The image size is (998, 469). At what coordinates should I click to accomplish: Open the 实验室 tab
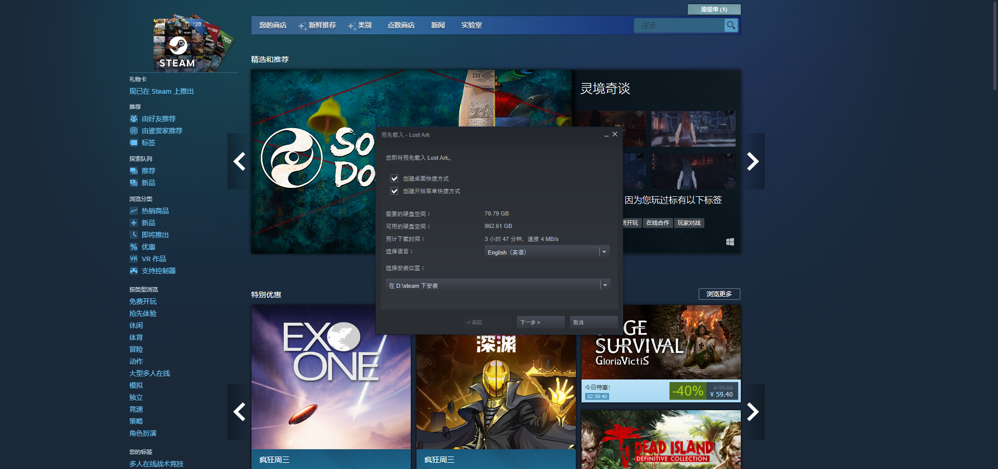[471, 25]
